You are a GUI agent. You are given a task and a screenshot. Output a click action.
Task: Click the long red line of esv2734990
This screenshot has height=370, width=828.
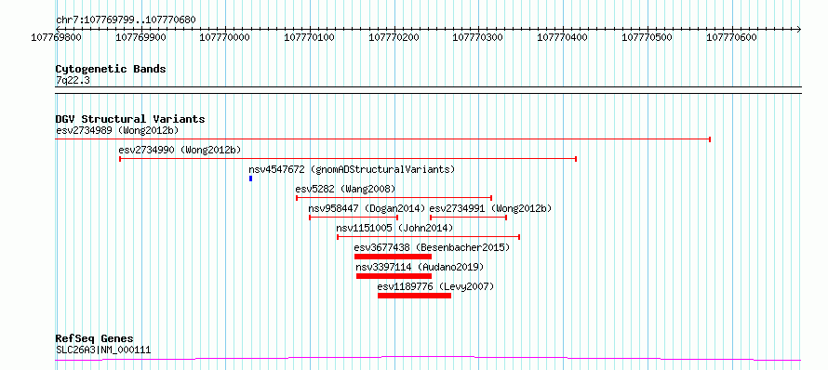[348, 159]
